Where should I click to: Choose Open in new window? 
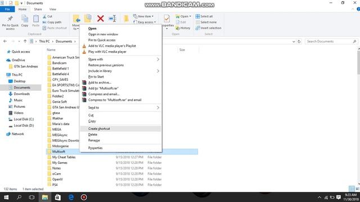[x=121, y=34]
